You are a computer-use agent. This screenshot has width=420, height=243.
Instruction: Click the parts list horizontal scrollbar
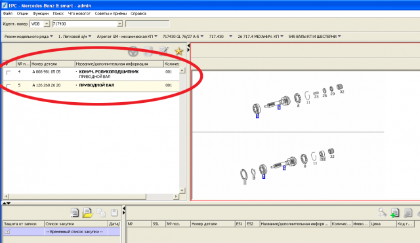coord(91,196)
